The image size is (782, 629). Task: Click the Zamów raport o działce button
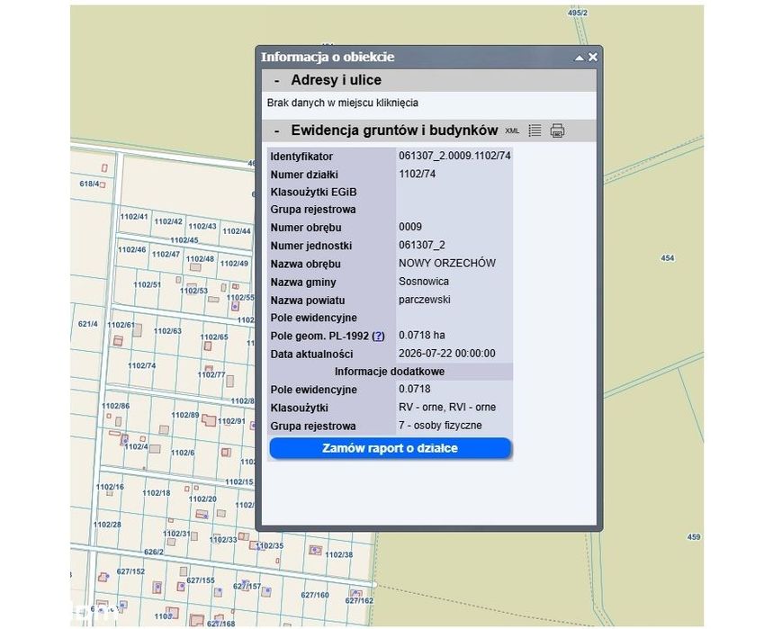coord(390,448)
